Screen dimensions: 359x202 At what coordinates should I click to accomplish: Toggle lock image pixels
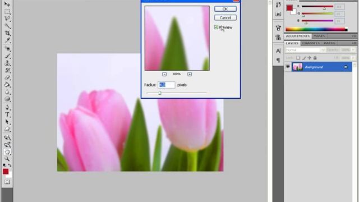click(304, 58)
